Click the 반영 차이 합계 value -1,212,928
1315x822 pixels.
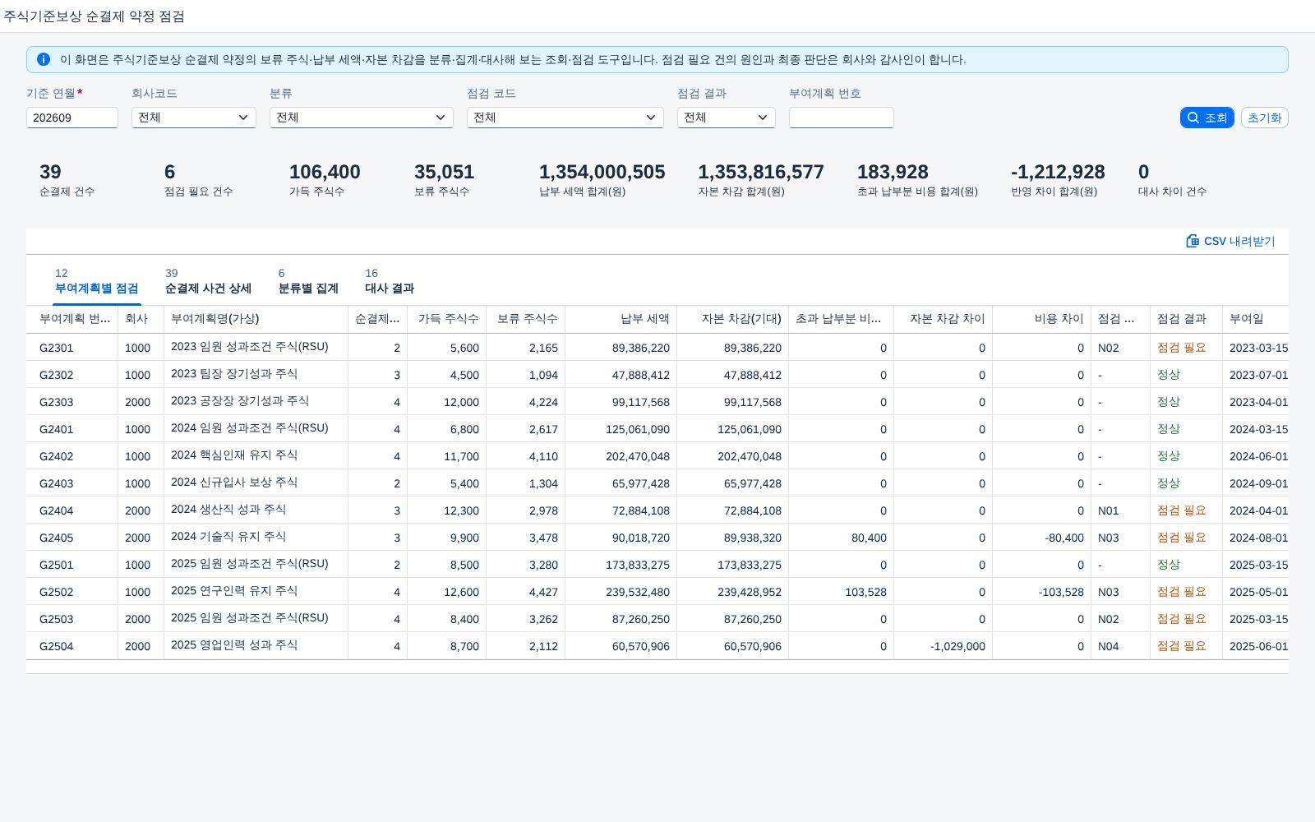(x=1058, y=172)
